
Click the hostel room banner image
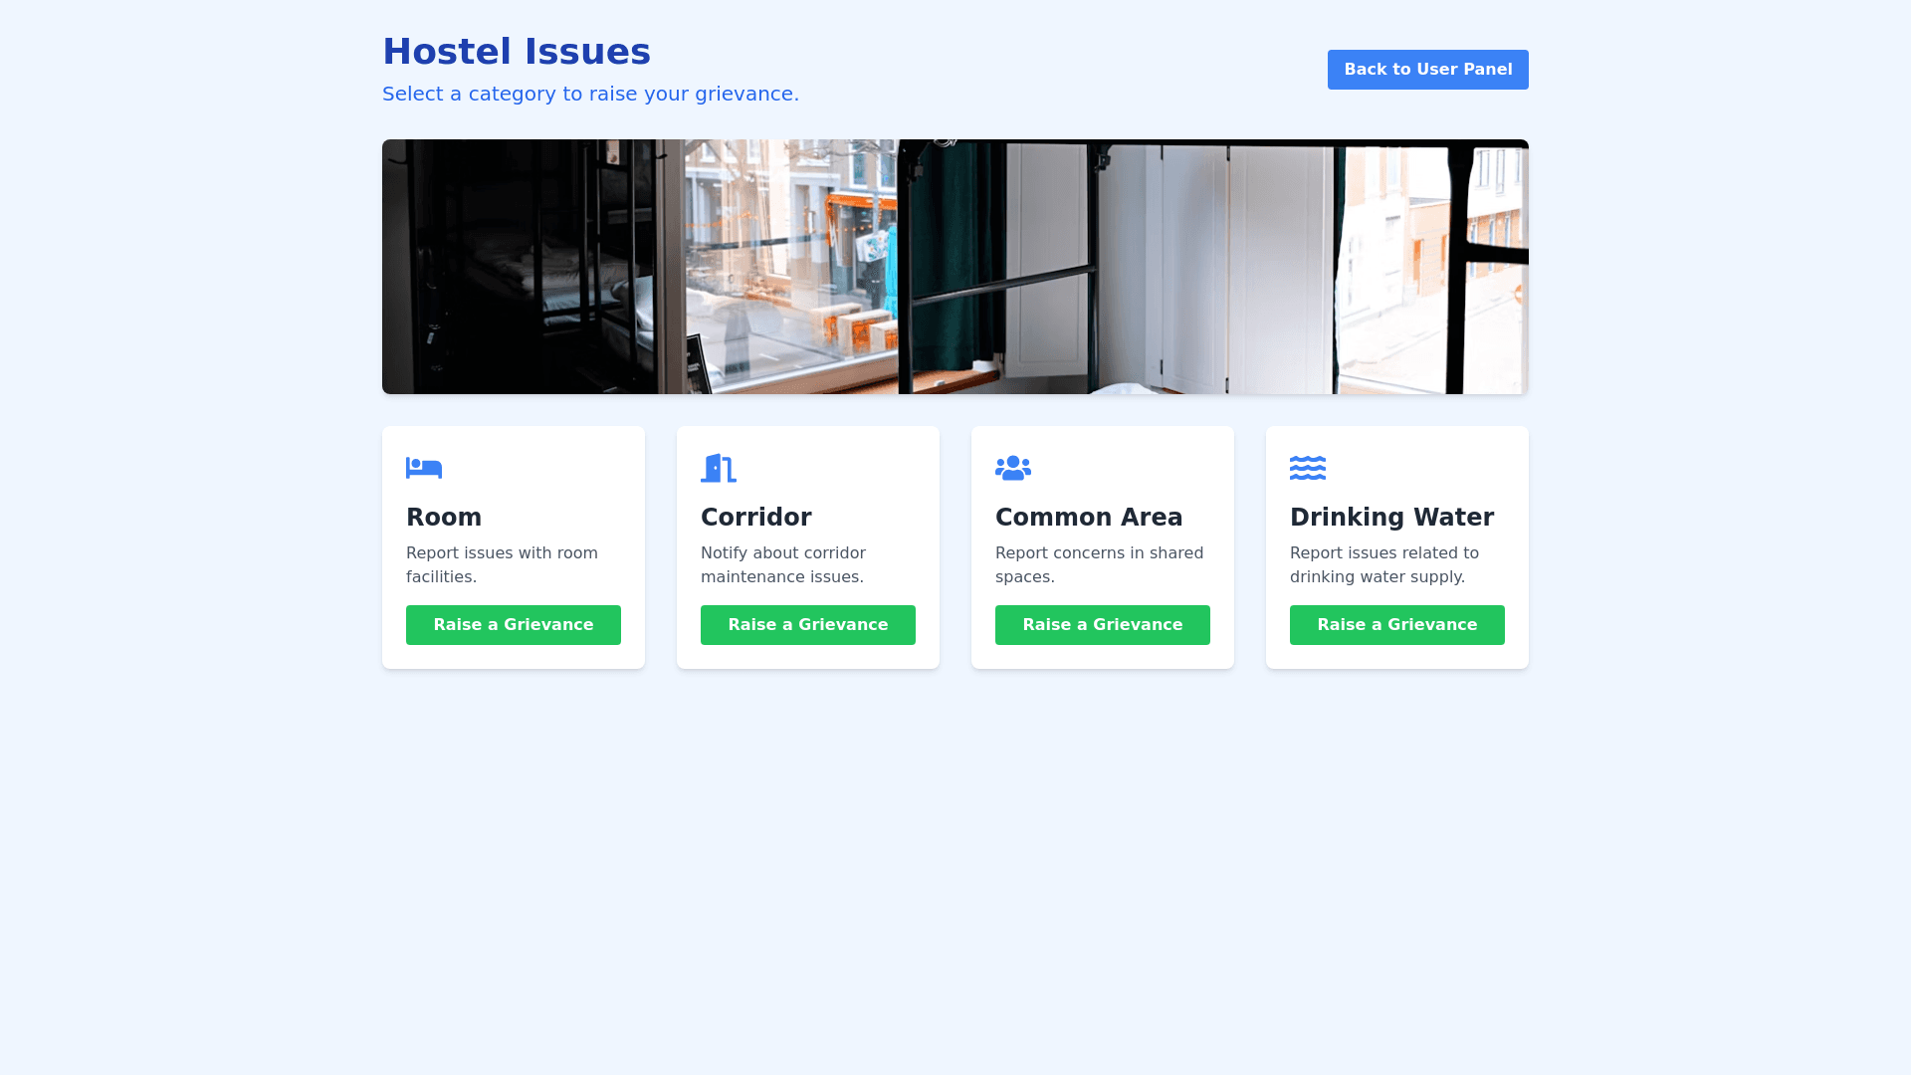[955, 267]
